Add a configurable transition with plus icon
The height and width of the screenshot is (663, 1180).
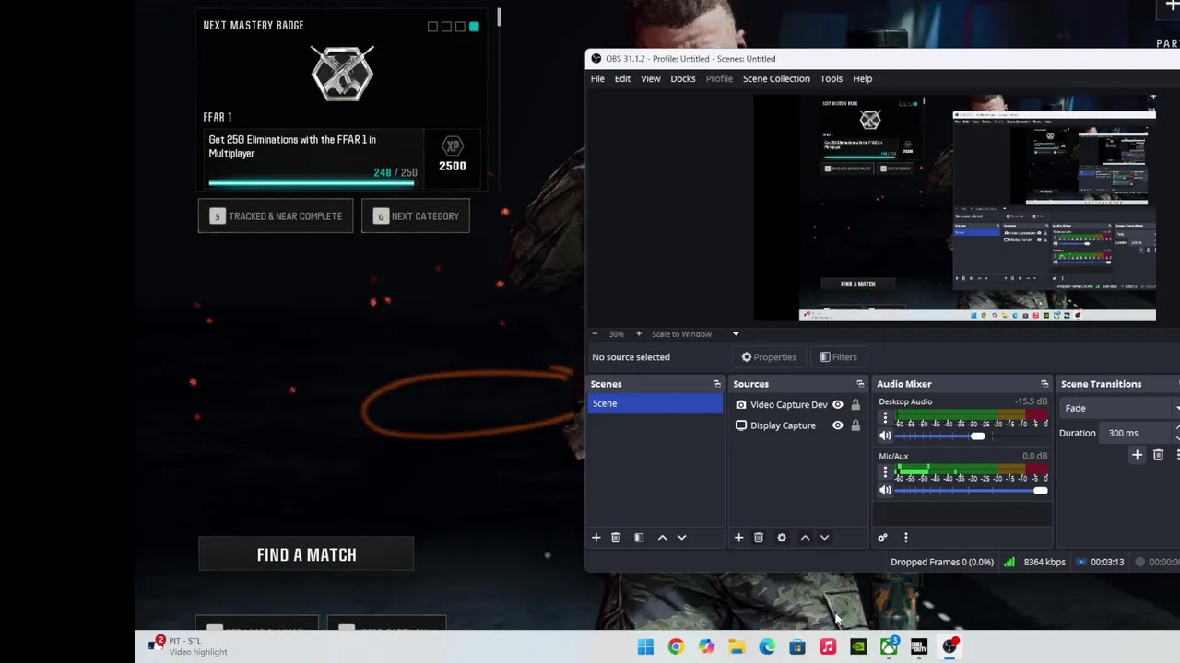1137,455
